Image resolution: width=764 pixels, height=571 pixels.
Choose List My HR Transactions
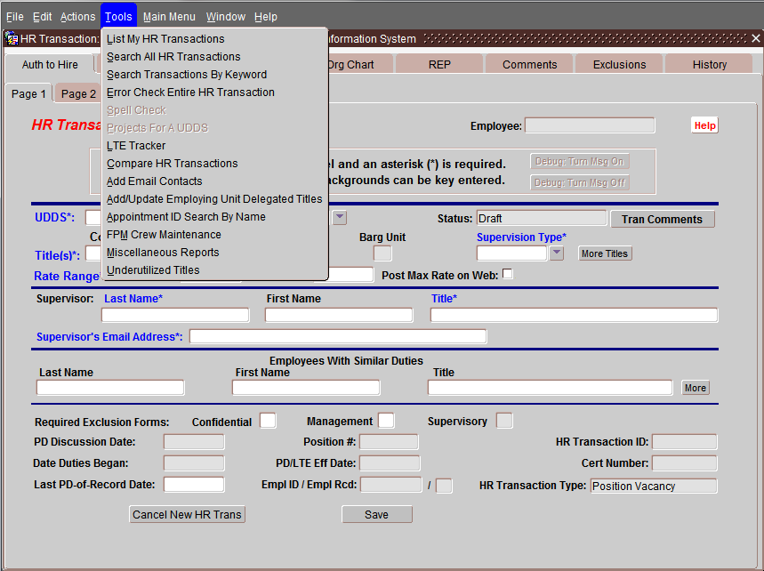click(x=214, y=39)
